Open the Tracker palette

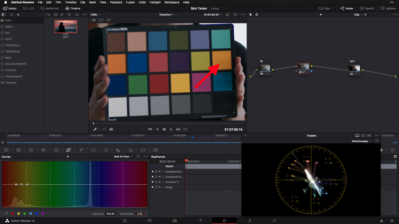pyautogui.click(x=106, y=150)
